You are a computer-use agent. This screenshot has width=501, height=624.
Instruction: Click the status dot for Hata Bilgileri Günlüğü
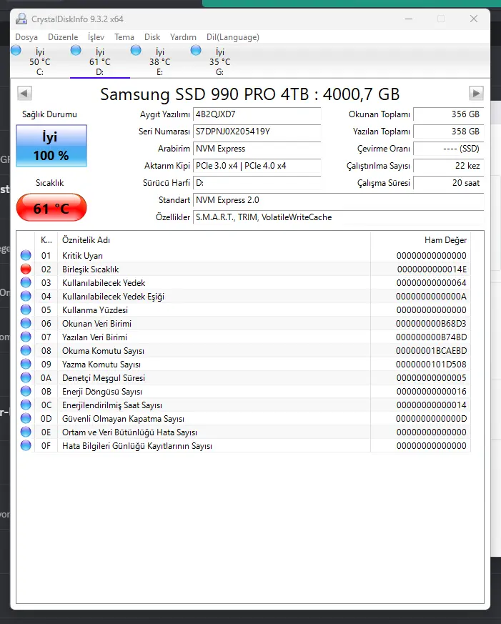[x=26, y=445]
